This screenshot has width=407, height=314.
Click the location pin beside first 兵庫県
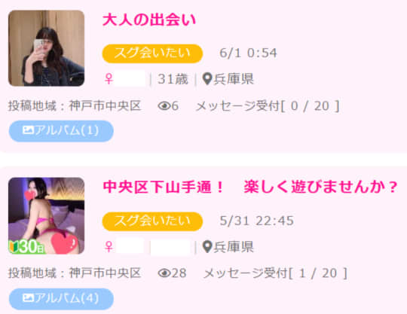point(207,79)
